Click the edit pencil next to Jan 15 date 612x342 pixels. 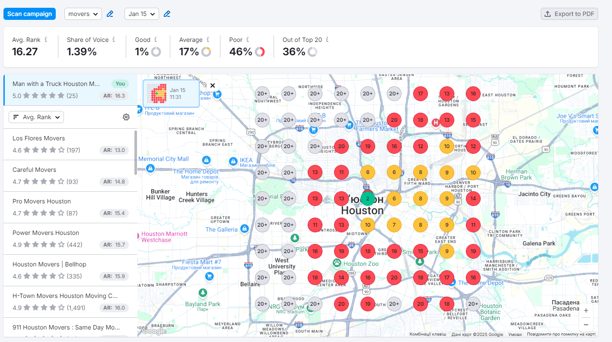[167, 14]
